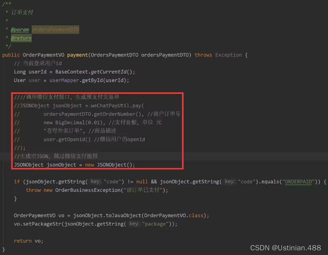Click the "该订单已支付" message string
This screenshot has height=255, width=328.
pos(143,190)
